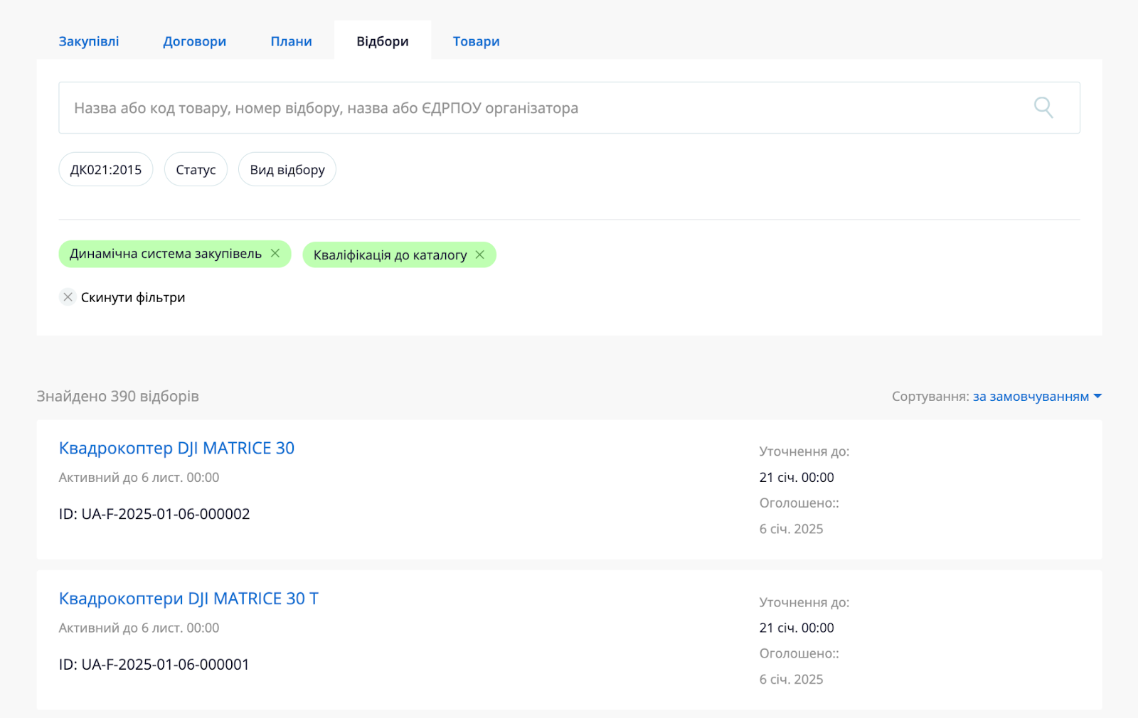Image resolution: width=1138 pixels, height=718 pixels.
Task: Click the Динамічна система закупівель chip label
Action: [165, 254]
